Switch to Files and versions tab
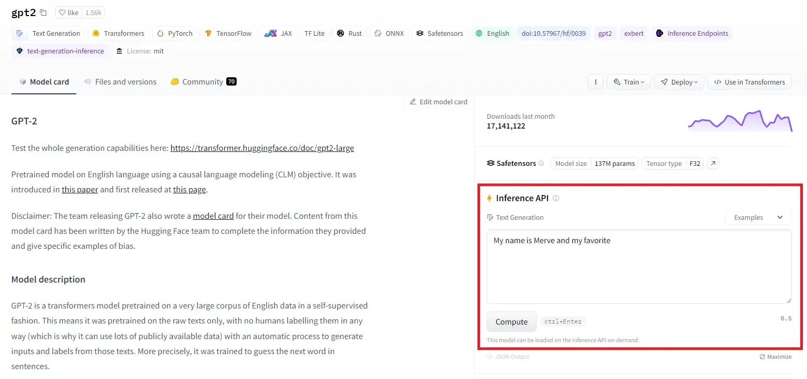The image size is (807, 379). [x=120, y=82]
